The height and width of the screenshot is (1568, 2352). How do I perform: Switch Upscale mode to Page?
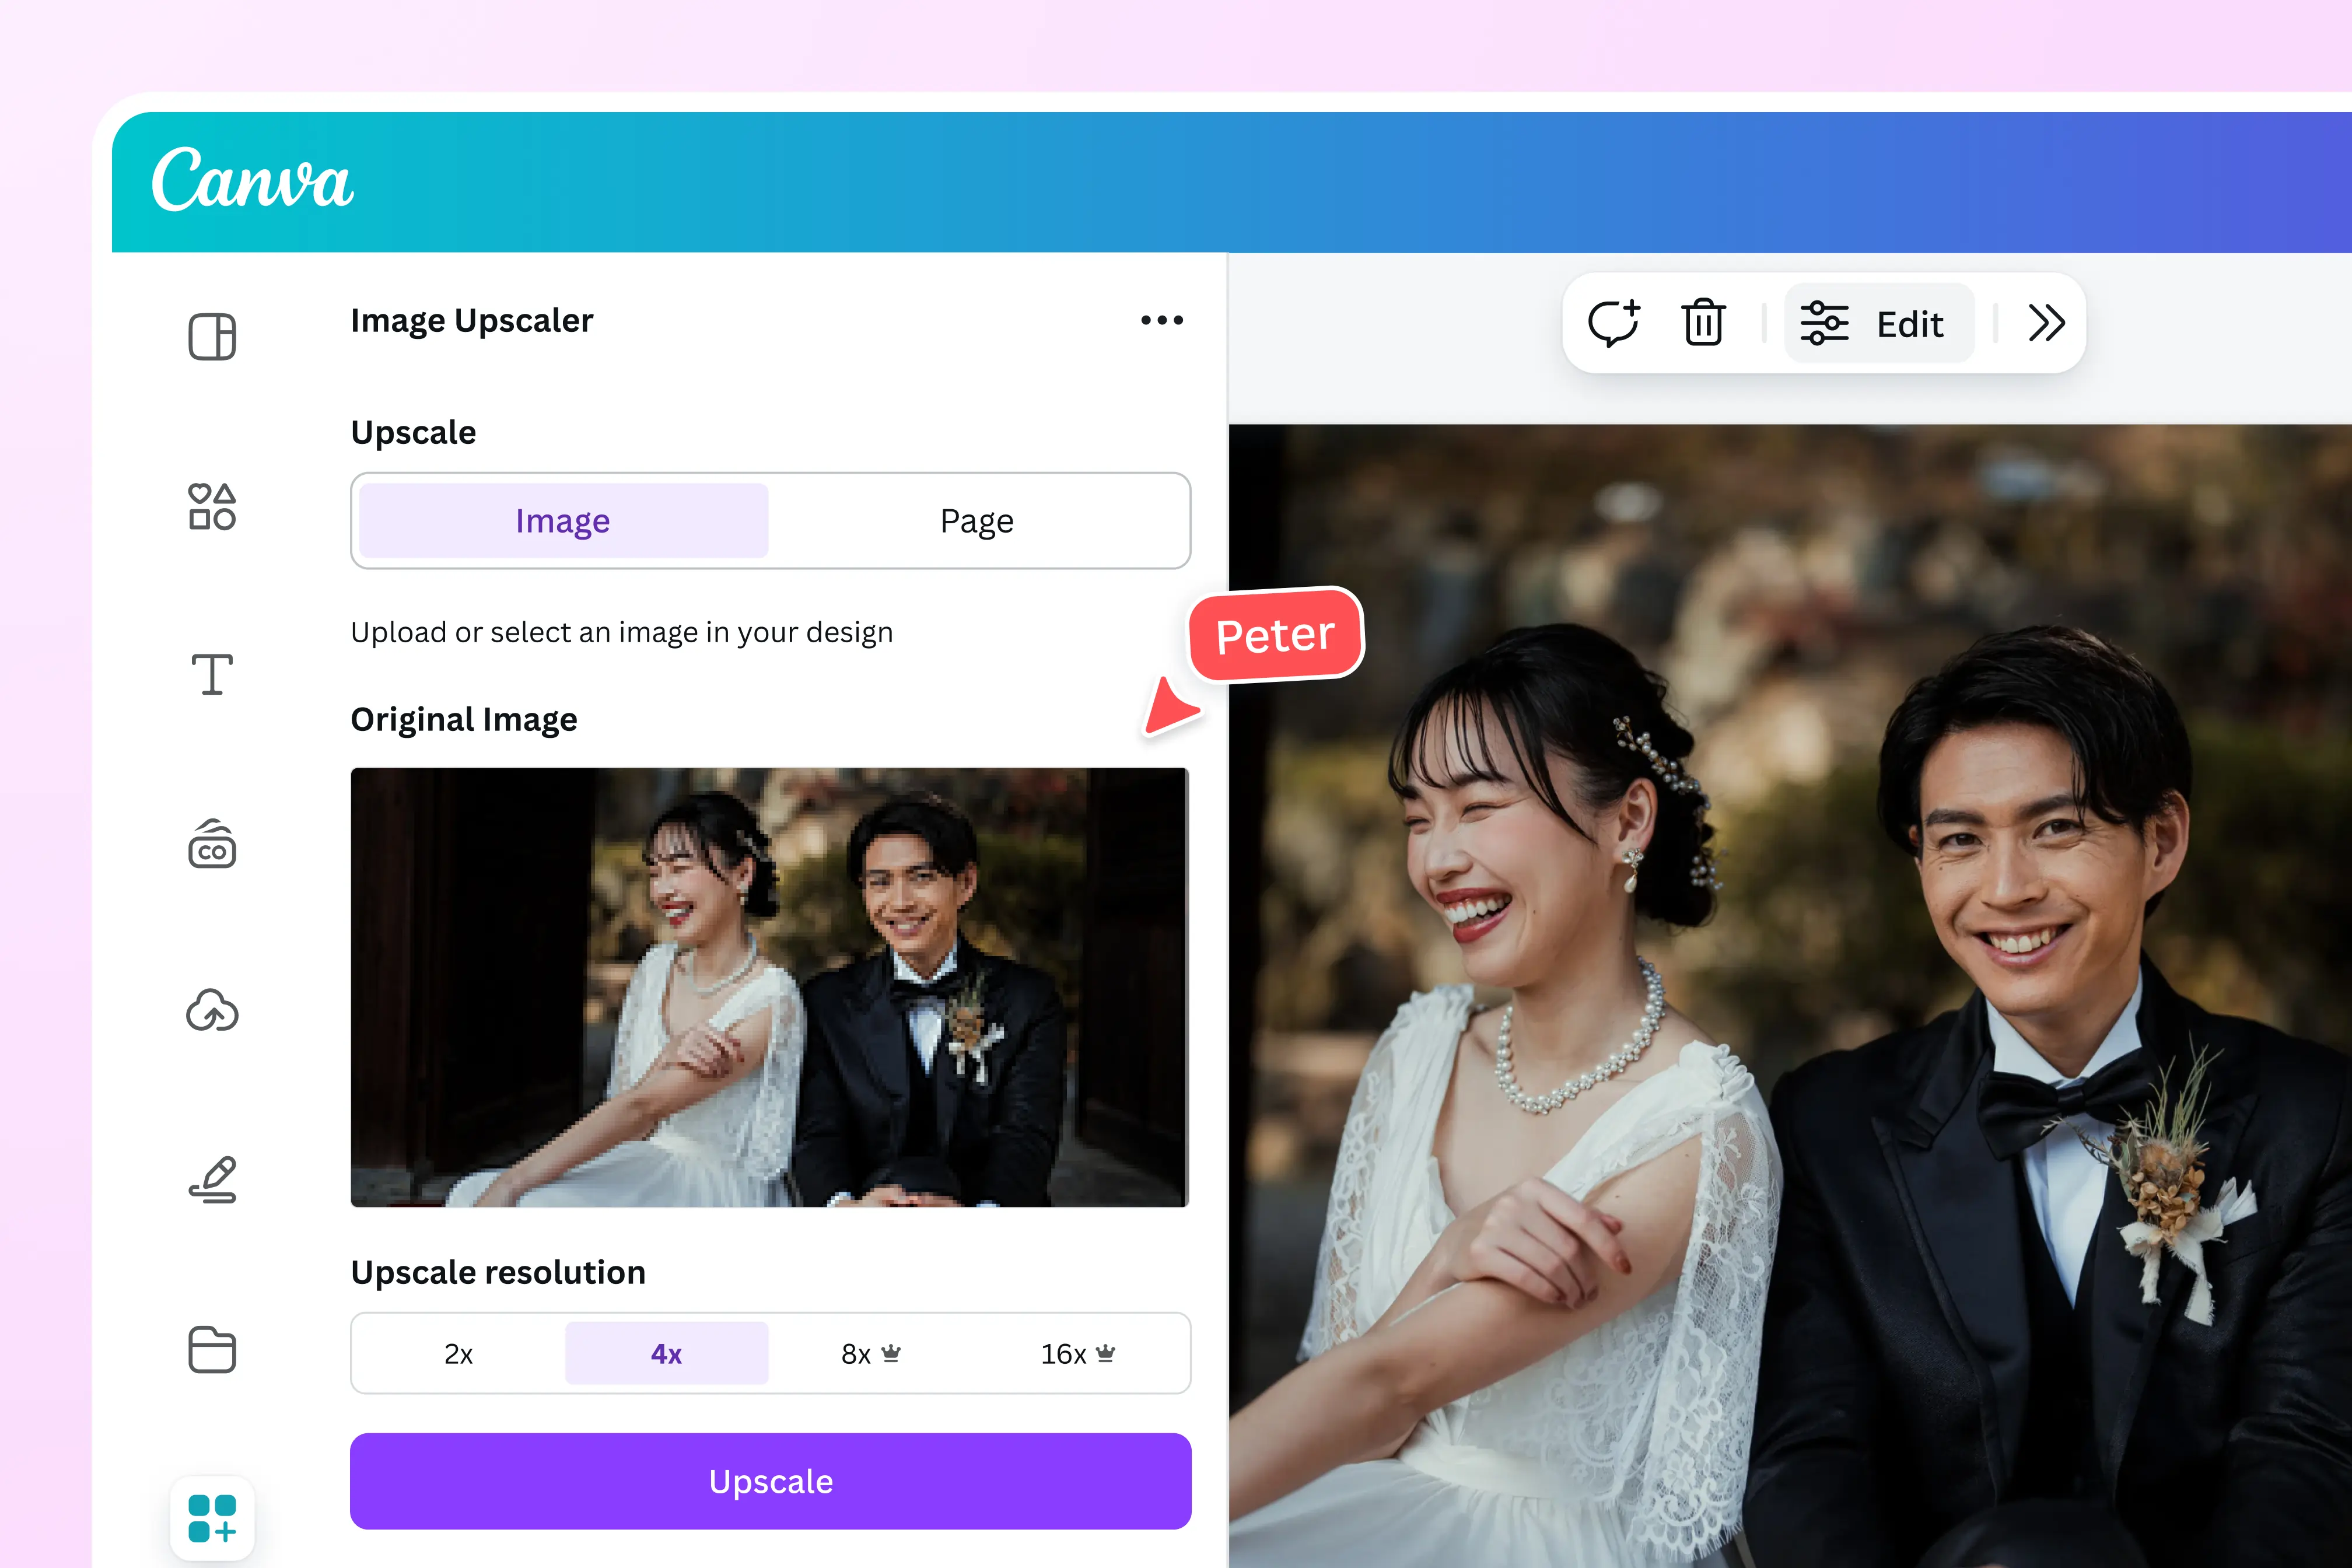977,520
